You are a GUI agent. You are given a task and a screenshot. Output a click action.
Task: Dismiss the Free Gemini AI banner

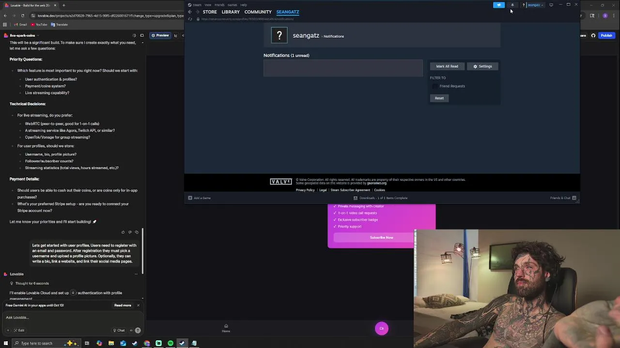tap(138, 305)
